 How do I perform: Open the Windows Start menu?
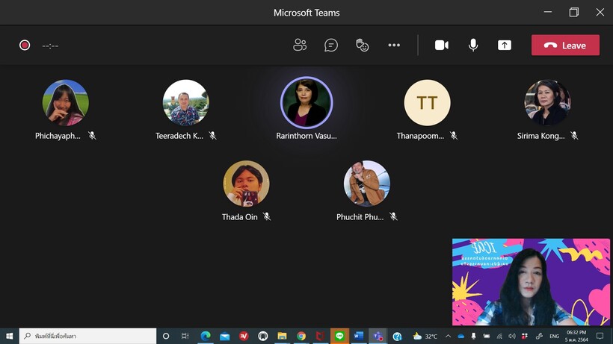(9, 337)
